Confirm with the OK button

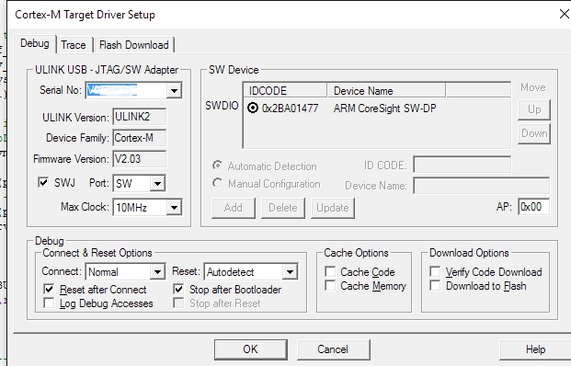tap(250, 349)
